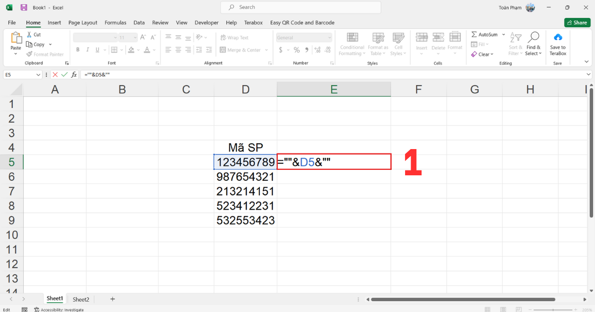The image size is (595, 312).
Task: Open Conditional Formatting options
Action: tap(352, 44)
